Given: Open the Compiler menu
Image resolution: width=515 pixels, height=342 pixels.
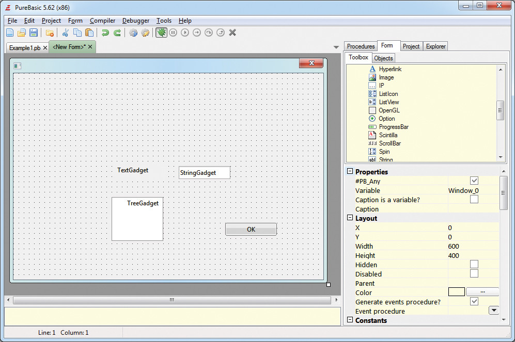Looking at the screenshot, I should pos(102,21).
